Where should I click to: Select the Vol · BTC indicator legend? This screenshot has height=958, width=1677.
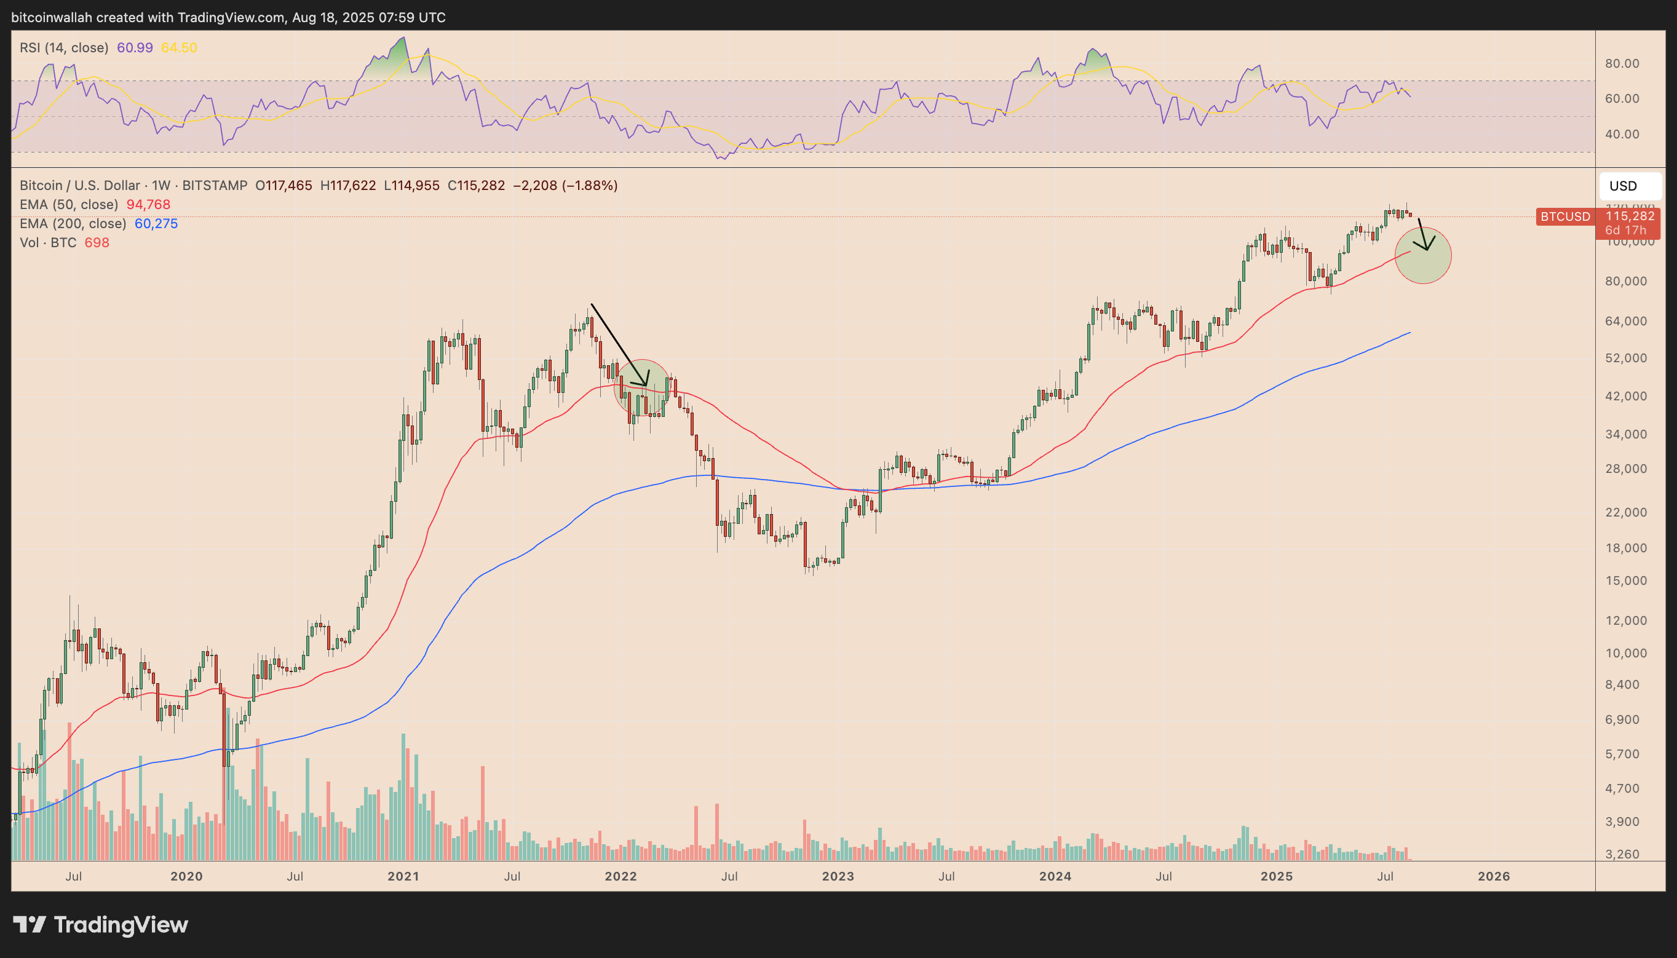pos(47,243)
